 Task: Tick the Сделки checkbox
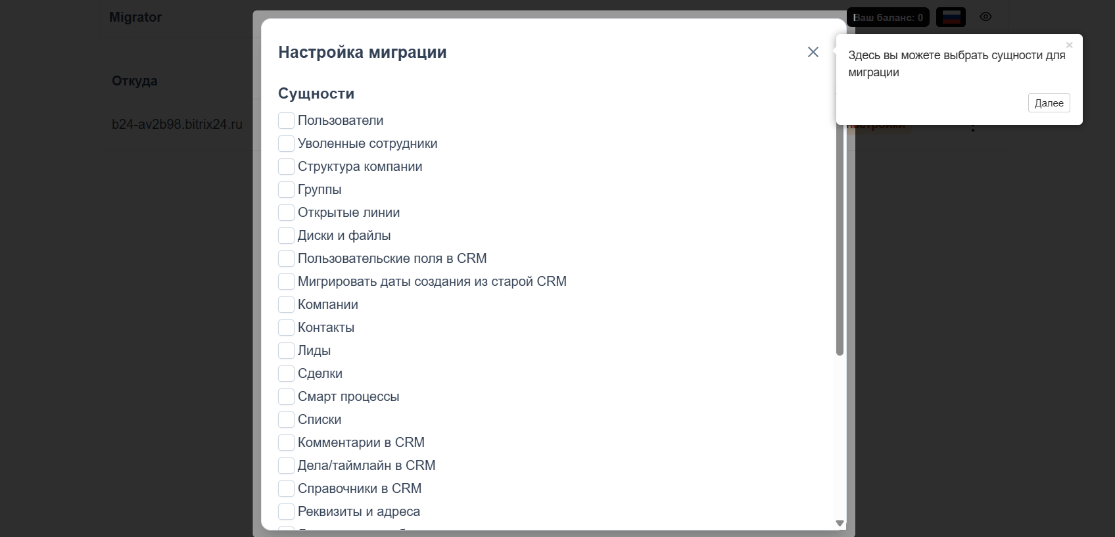pos(286,373)
